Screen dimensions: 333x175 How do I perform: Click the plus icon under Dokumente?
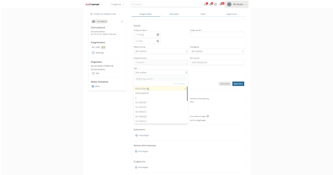(x=136, y=135)
